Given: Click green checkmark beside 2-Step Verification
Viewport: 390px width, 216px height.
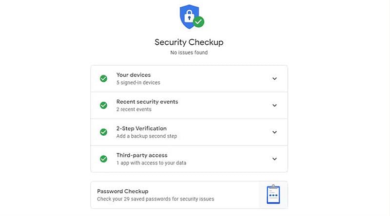Looking at the screenshot, I should click(x=103, y=132).
